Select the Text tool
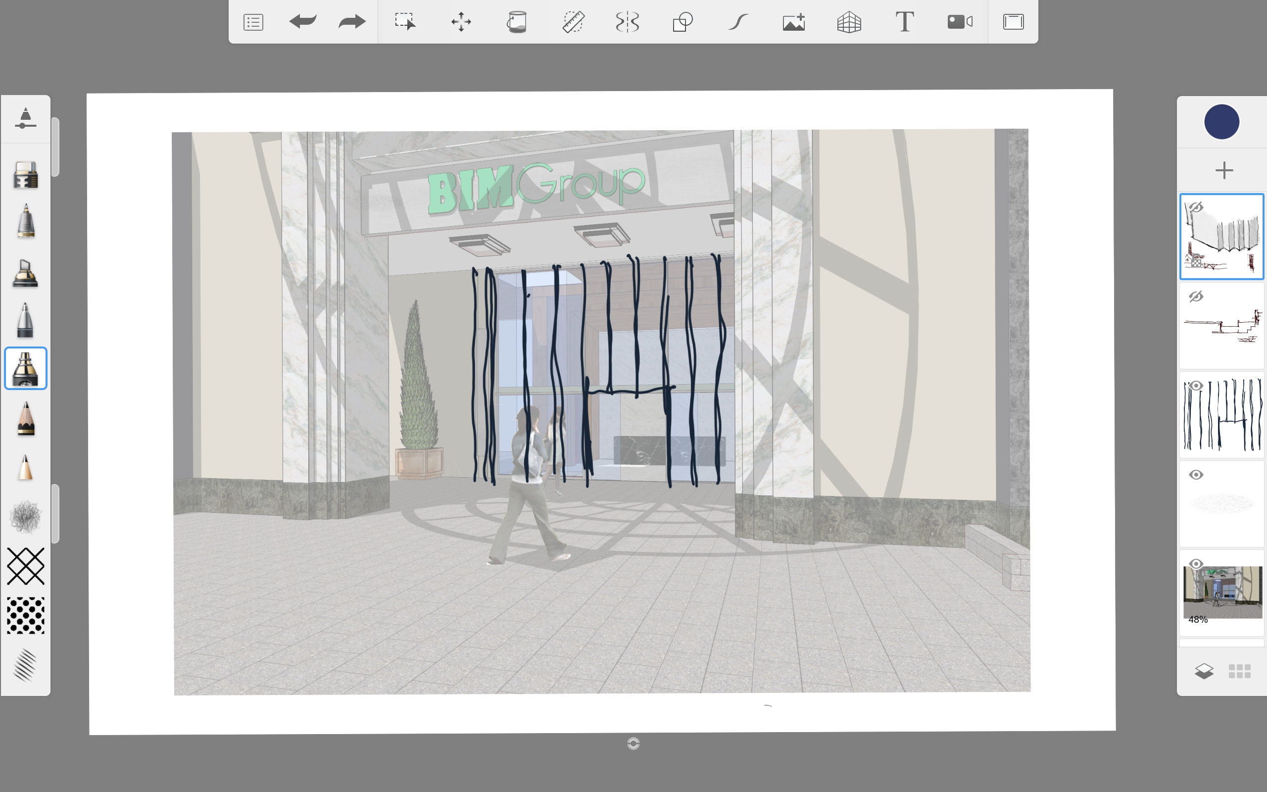The width and height of the screenshot is (1267, 792). pyautogui.click(x=904, y=22)
